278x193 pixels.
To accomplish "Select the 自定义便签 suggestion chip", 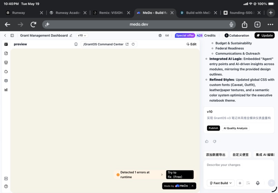I will tap(241, 155).
